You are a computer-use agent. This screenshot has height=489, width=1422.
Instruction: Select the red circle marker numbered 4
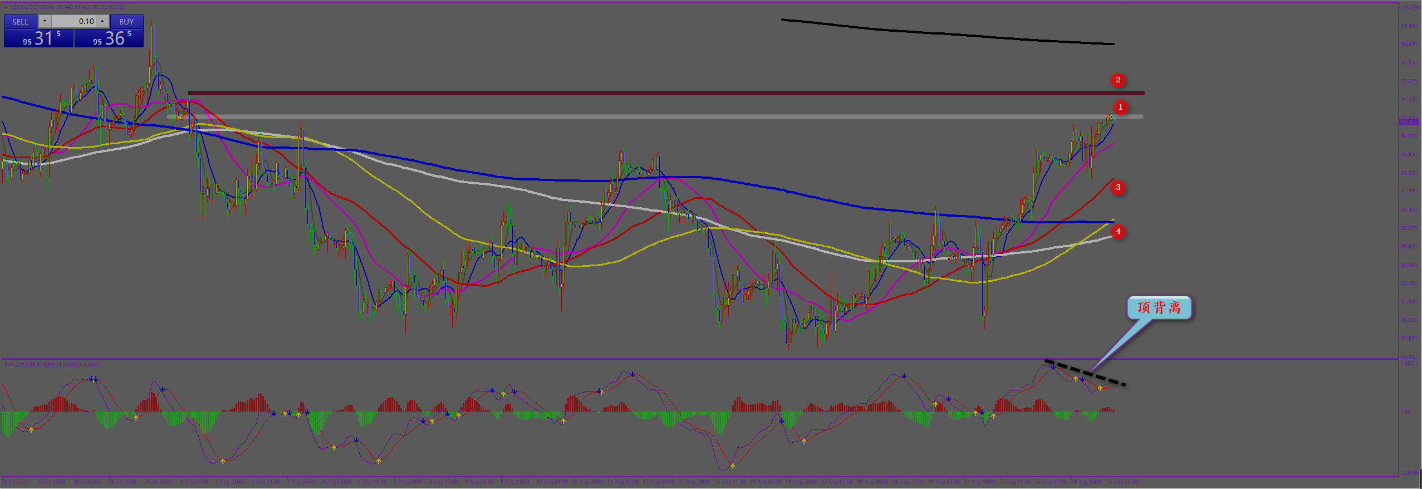click(1118, 232)
